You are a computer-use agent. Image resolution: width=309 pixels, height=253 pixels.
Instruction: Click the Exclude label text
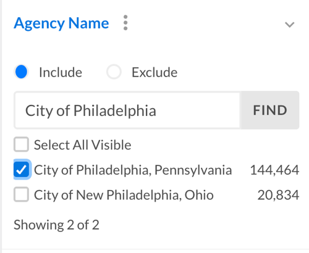(154, 72)
